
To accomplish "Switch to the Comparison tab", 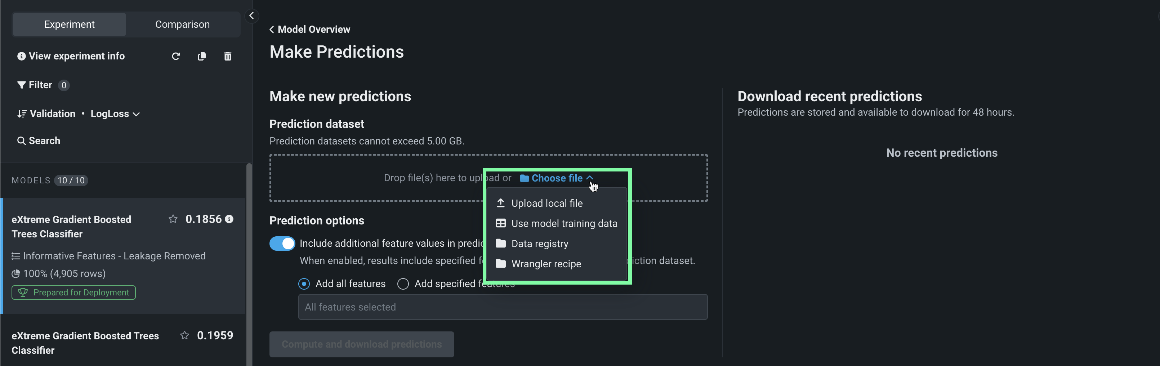I will click(182, 24).
